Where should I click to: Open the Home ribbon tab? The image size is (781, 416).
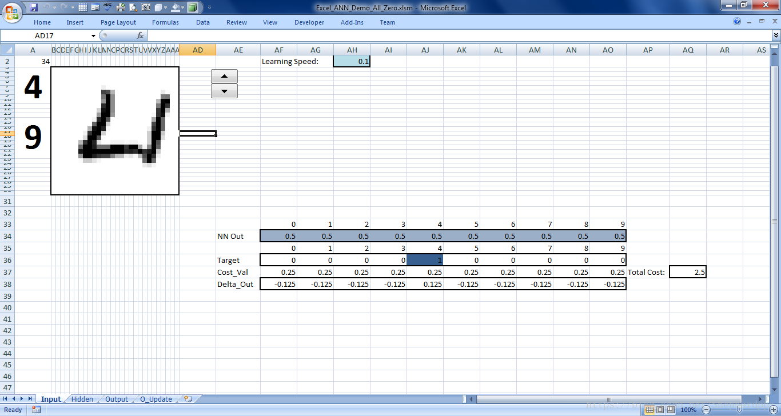[x=42, y=22]
